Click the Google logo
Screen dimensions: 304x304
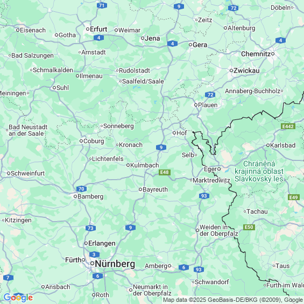point(18,298)
